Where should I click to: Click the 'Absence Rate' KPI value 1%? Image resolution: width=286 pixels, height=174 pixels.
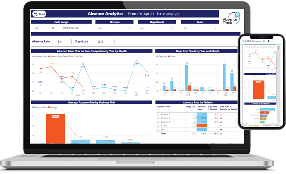coord(60,42)
